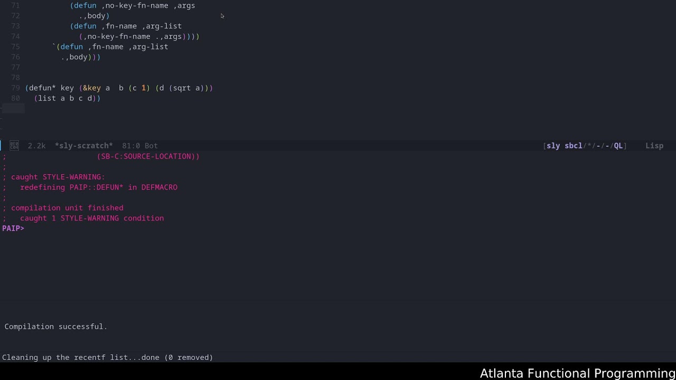Click the sly connection name in the modeline
Viewport: 676px width, 380px height.
(x=553, y=146)
